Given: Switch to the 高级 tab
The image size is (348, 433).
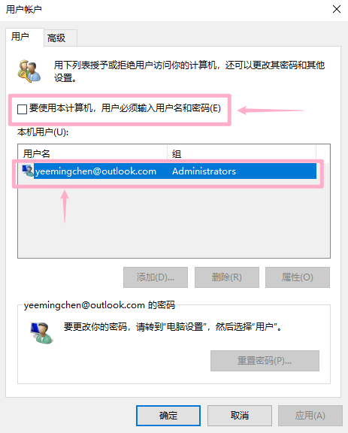Looking at the screenshot, I should [x=56, y=38].
